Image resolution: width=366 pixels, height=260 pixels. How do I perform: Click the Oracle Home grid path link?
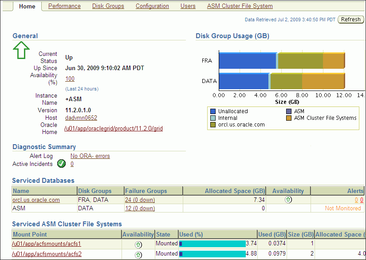pyautogui.click(x=114, y=128)
